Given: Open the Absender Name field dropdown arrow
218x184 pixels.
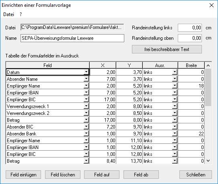Looking at the screenshot, I should pyautogui.click(x=86, y=79).
